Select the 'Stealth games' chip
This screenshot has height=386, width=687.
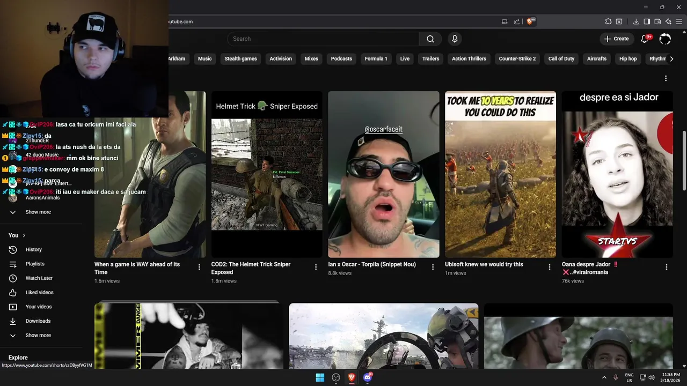click(x=240, y=59)
